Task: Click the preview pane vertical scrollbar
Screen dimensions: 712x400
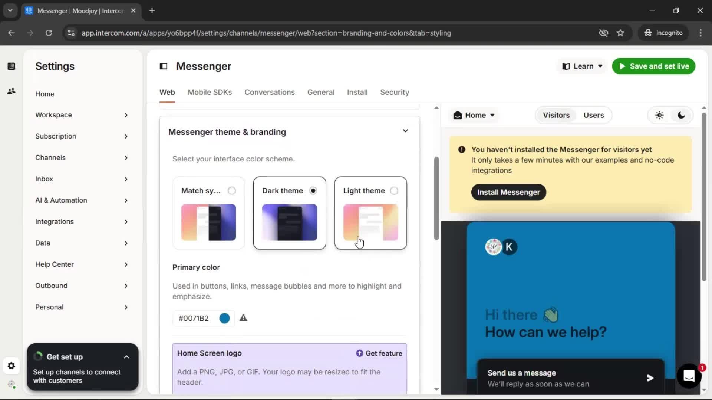Action: point(704,196)
